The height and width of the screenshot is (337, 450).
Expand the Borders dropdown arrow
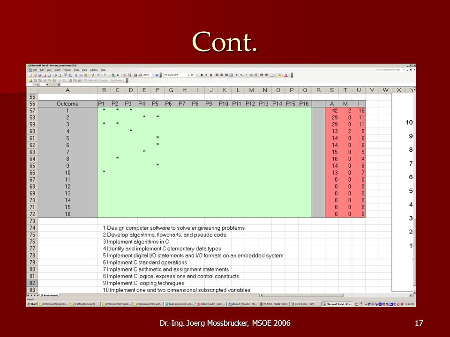[x=276, y=75]
